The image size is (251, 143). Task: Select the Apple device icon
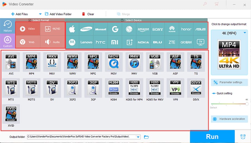pyautogui.click(x=72, y=29)
